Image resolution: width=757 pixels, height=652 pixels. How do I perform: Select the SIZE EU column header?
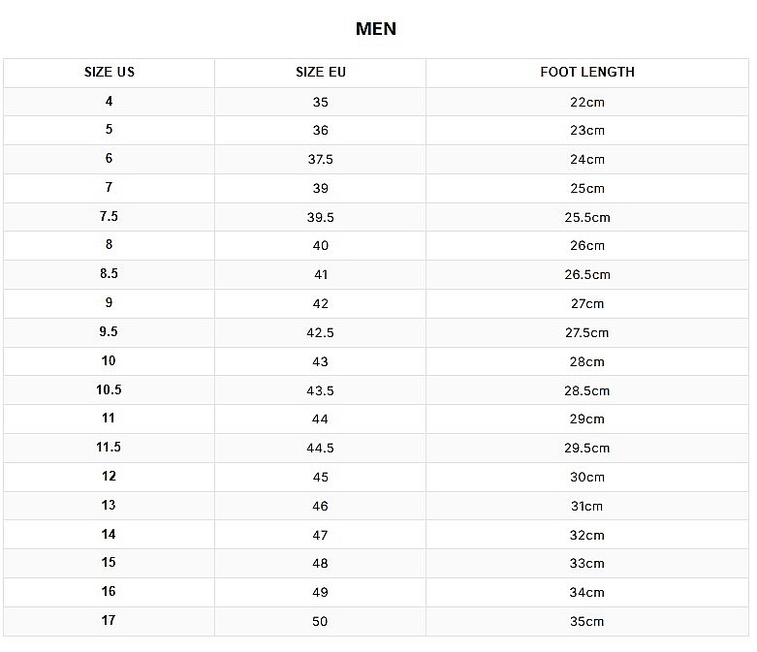321,73
